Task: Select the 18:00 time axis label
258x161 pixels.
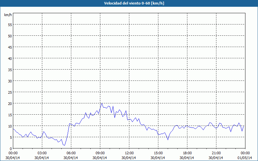Action: click(x=187, y=153)
